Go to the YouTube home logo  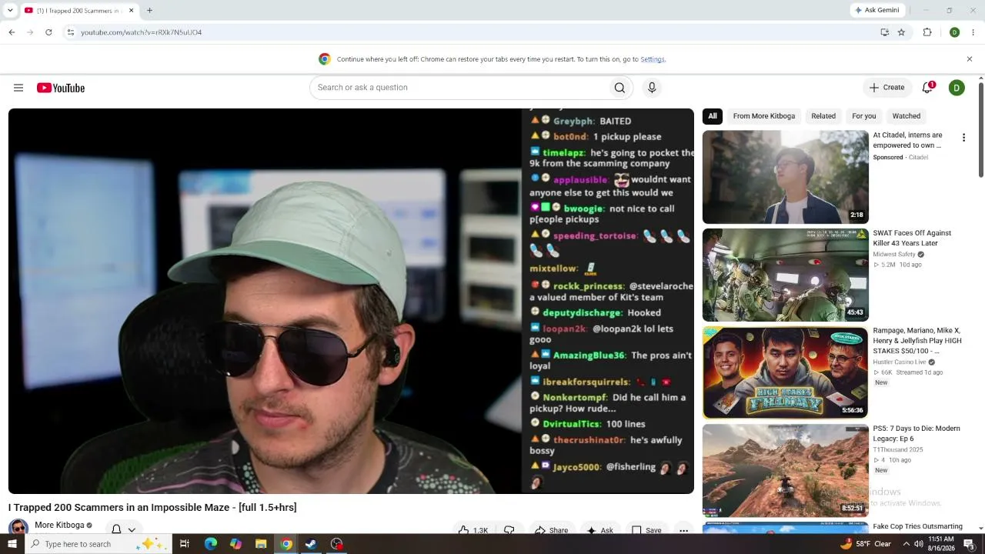click(x=61, y=88)
